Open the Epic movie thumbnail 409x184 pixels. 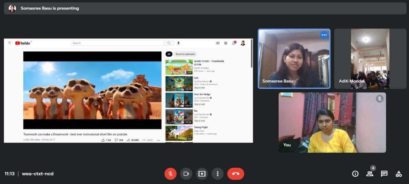(179, 84)
